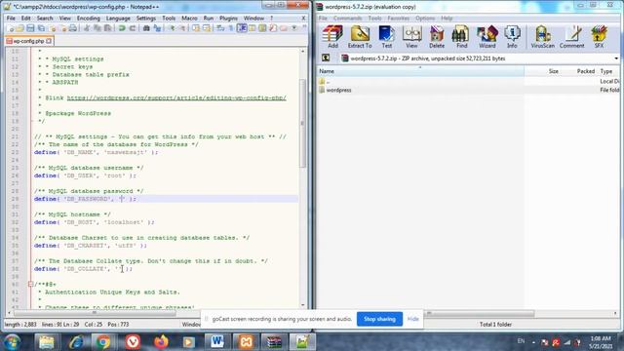Image resolution: width=624 pixels, height=351 pixels.
Task: Click Print icon in Notepad++ toolbar
Action: tap(73, 28)
